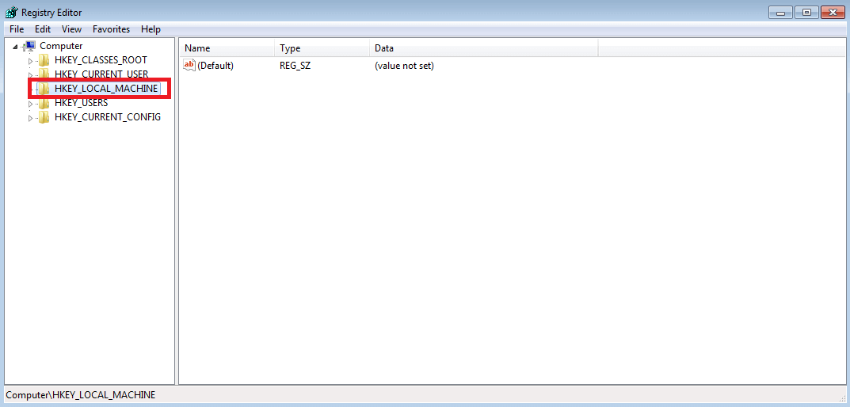Click the Computer icon in tree

pyautogui.click(x=29, y=46)
